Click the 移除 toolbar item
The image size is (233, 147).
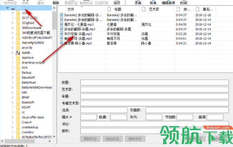pos(25,3)
